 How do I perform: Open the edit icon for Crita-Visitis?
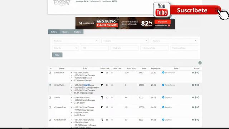click(x=50, y=85)
